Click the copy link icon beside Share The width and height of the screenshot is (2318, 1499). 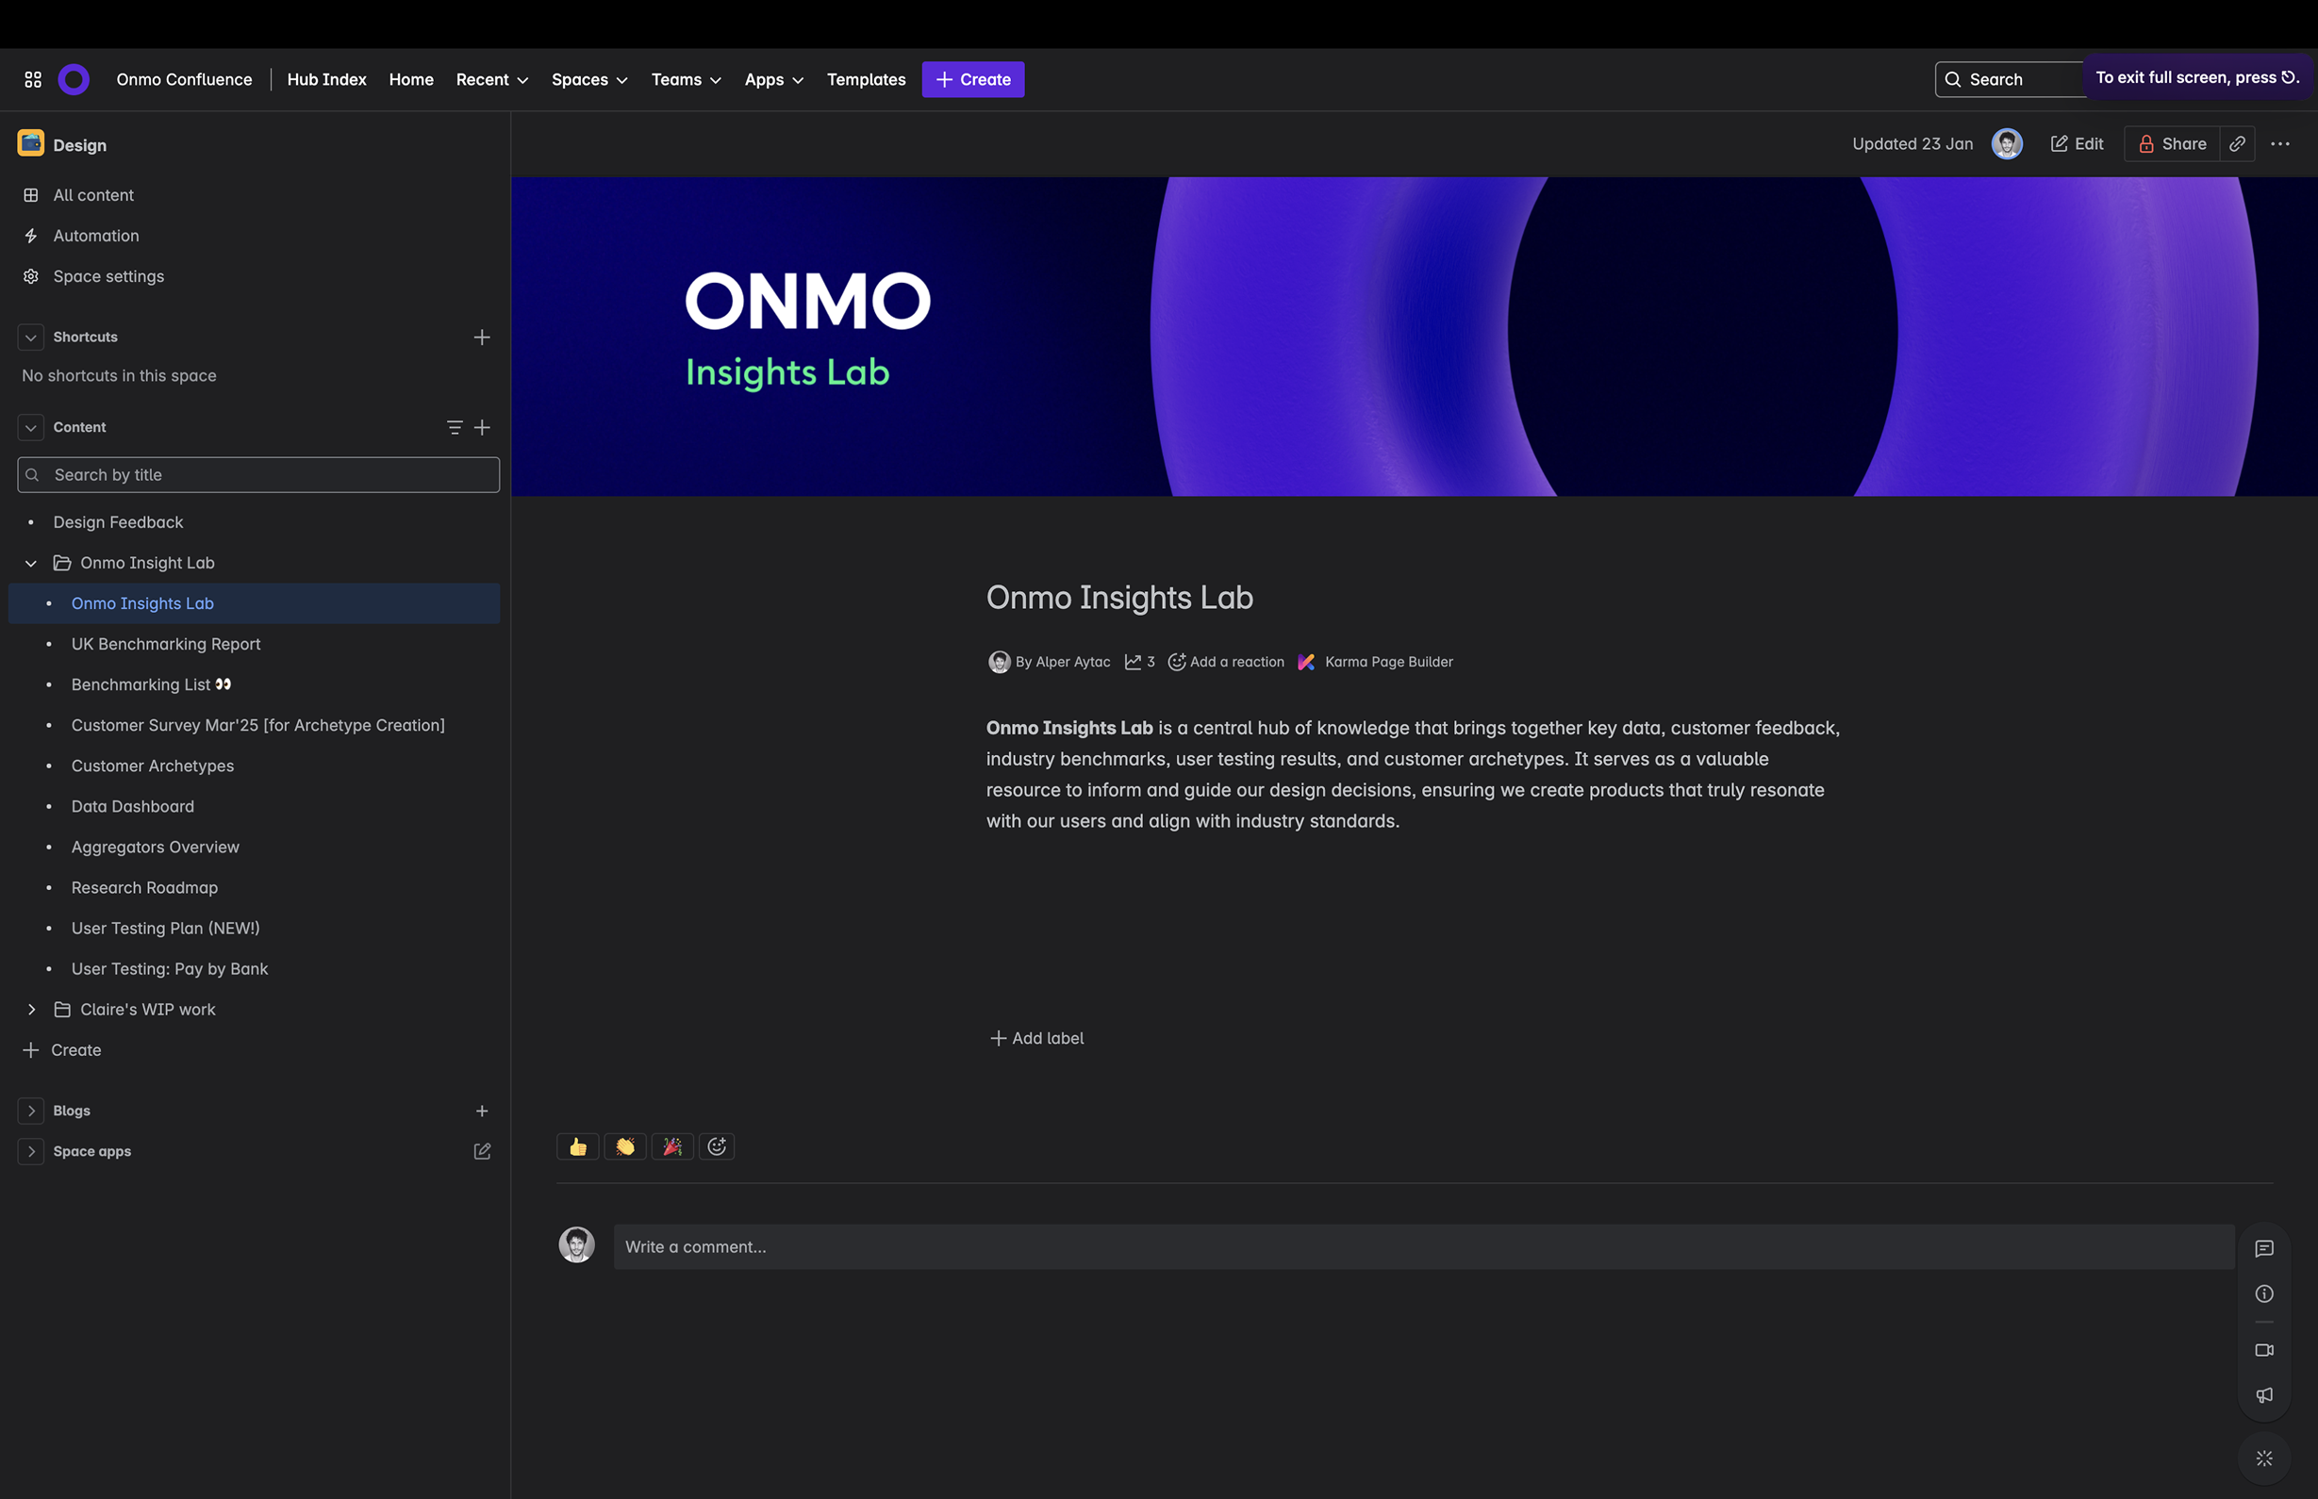(2237, 144)
